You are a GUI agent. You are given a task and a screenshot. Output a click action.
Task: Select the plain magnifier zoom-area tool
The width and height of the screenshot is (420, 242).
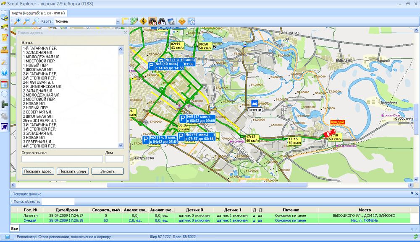point(35,21)
